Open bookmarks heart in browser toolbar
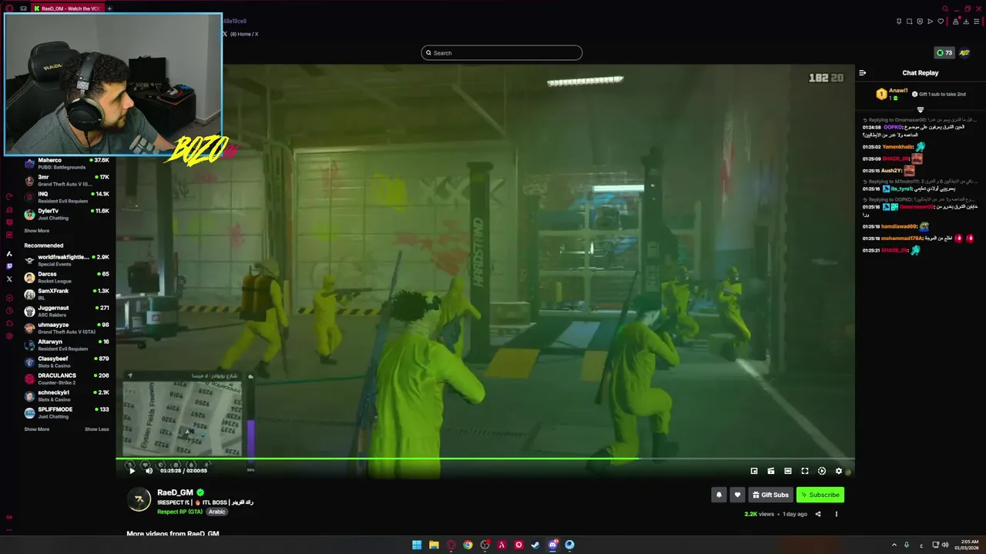Image resolution: width=986 pixels, height=554 pixels. [x=940, y=22]
